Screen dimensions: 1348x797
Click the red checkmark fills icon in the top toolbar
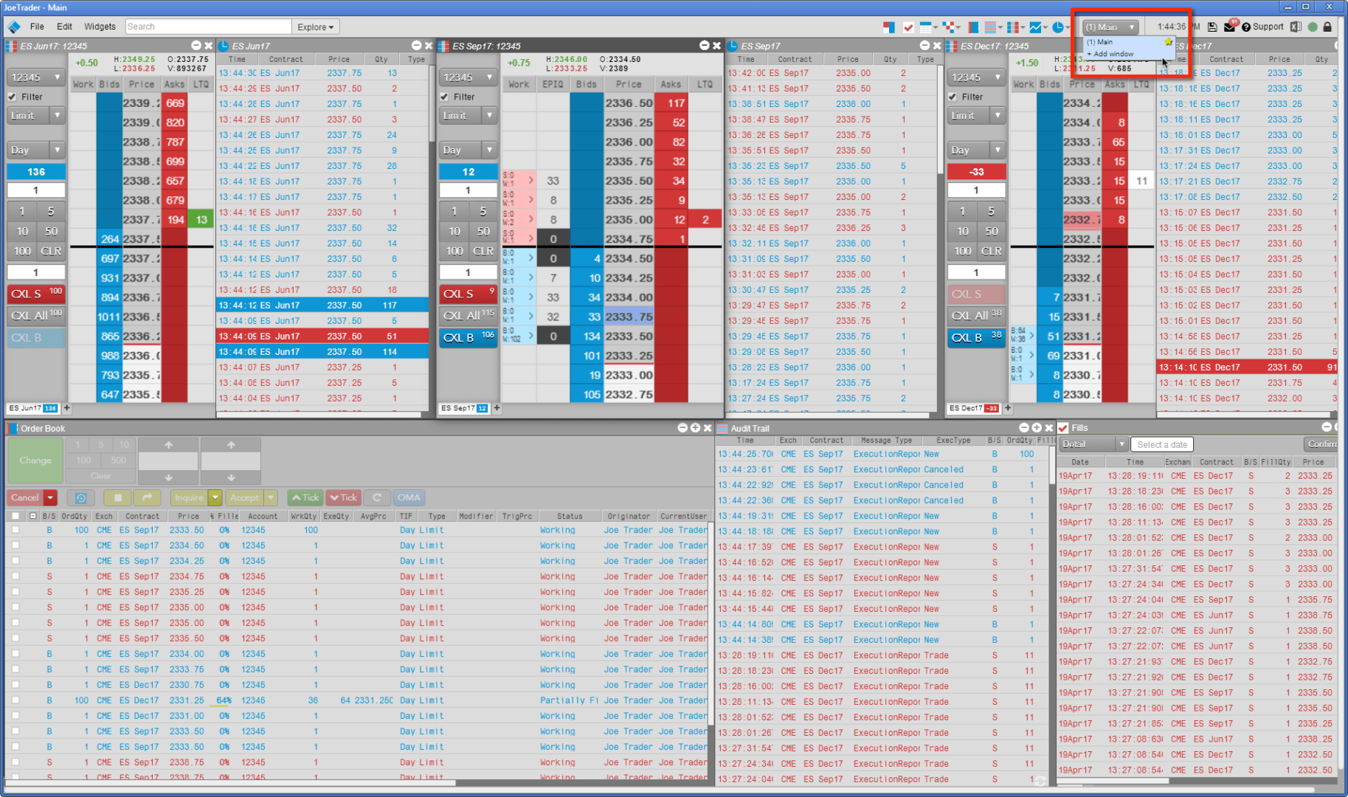908,27
